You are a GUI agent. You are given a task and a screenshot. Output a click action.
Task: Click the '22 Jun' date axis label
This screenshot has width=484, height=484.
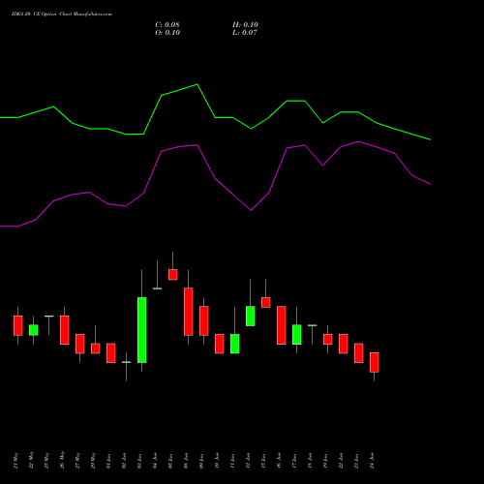tap(342, 462)
